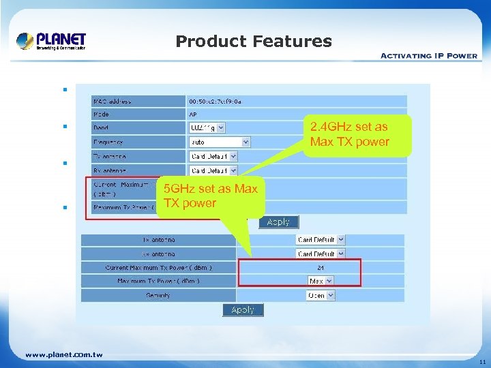This screenshot has height=368, width=491.
Task: Expand the Frequency auto dropdown
Action: tap(220, 142)
